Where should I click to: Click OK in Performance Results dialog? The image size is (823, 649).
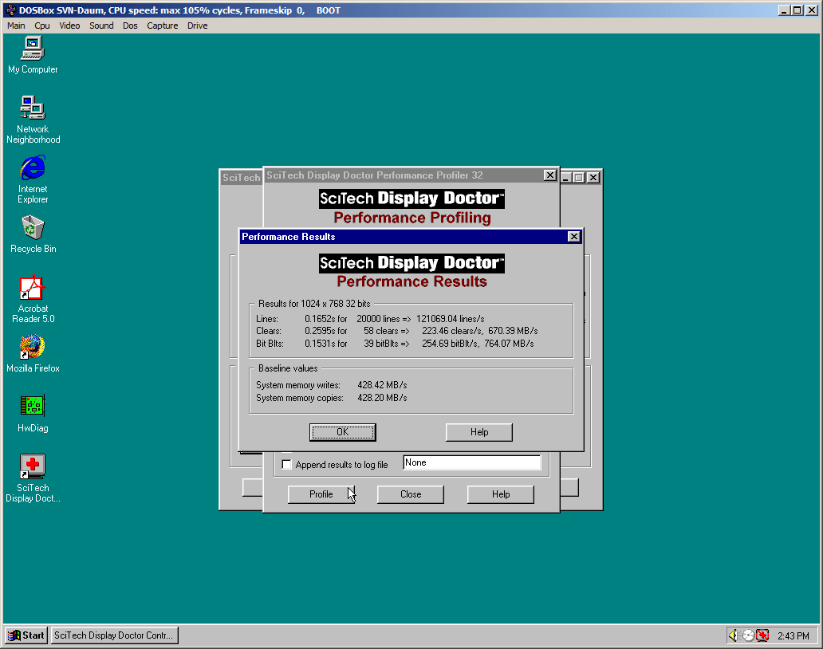[342, 432]
